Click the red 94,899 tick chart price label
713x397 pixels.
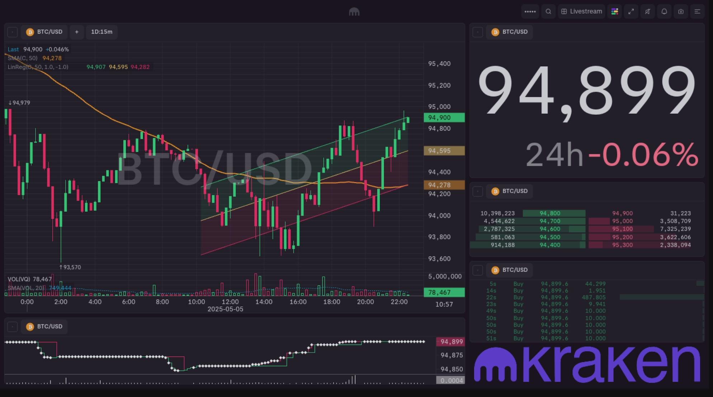pyautogui.click(x=451, y=342)
